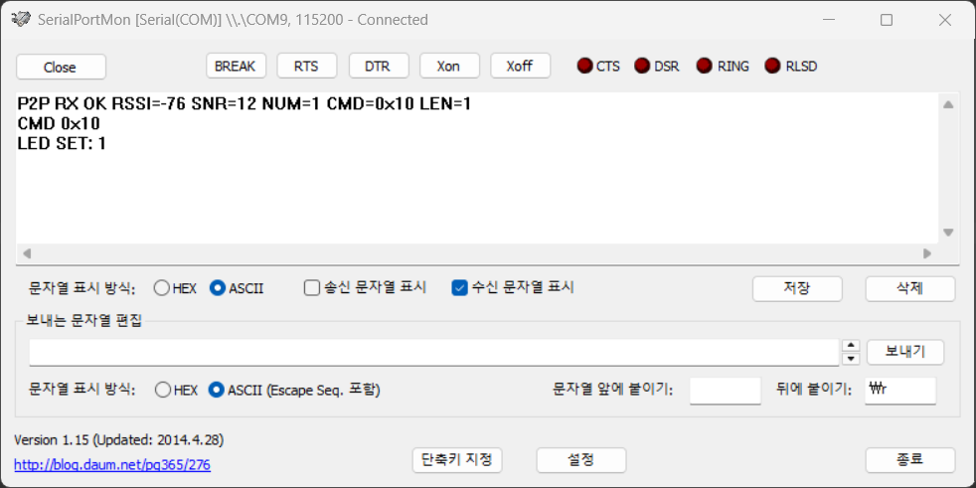This screenshot has height=488, width=976.
Task: Click the up arrow of send history stepper
Action: tap(851, 346)
